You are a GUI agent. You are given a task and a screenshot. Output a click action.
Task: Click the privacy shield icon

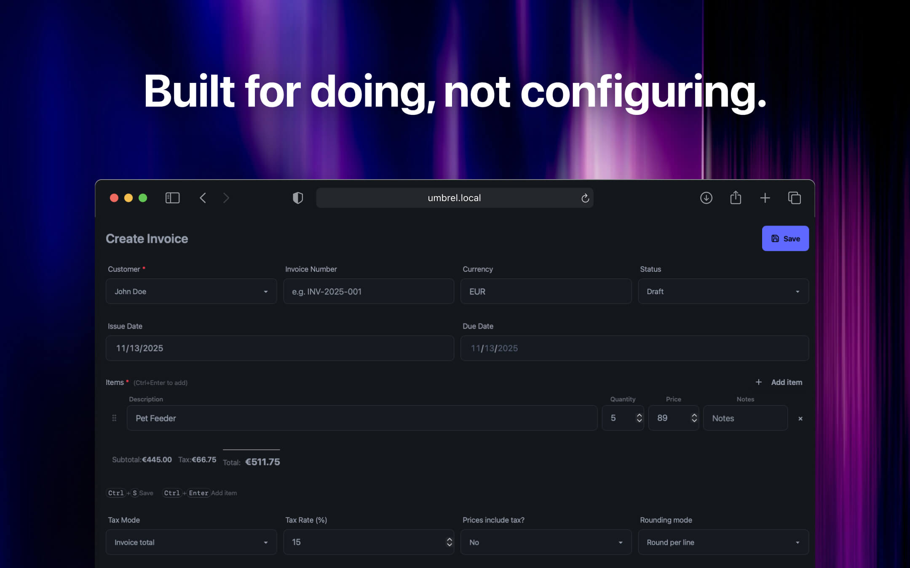click(x=298, y=198)
